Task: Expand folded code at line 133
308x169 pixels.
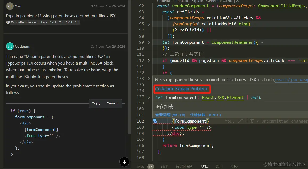Action: pyautogui.click(x=149, y=79)
